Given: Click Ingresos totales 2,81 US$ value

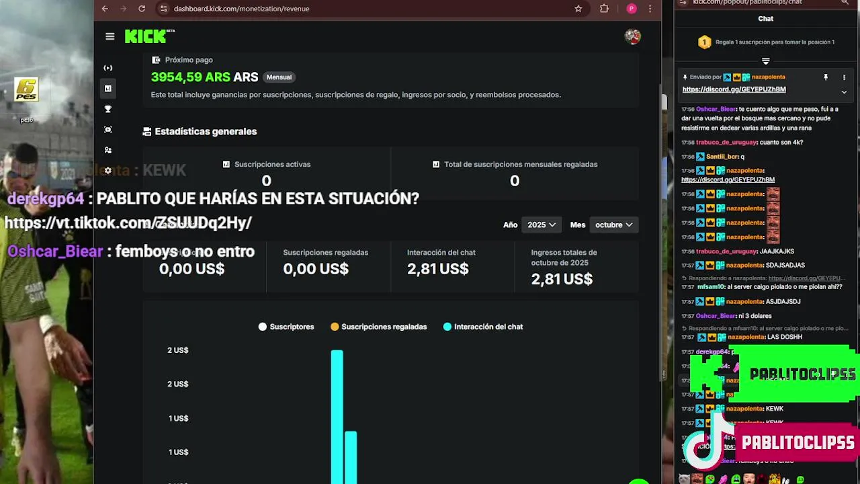Looking at the screenshot, I should [562, 279].
